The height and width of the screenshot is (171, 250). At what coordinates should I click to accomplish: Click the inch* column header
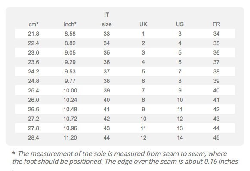pos(70,24)
